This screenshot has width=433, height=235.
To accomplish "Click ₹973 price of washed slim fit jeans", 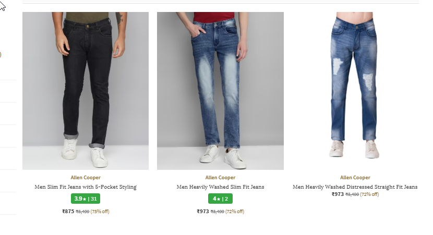I will click(x=202, y=211).
